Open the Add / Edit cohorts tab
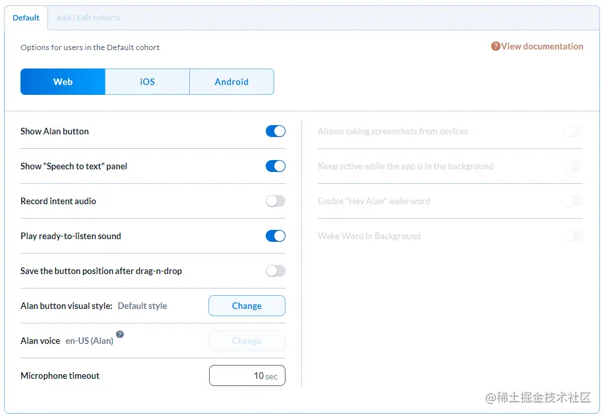604x417 pixels. (x=88, y=18)
